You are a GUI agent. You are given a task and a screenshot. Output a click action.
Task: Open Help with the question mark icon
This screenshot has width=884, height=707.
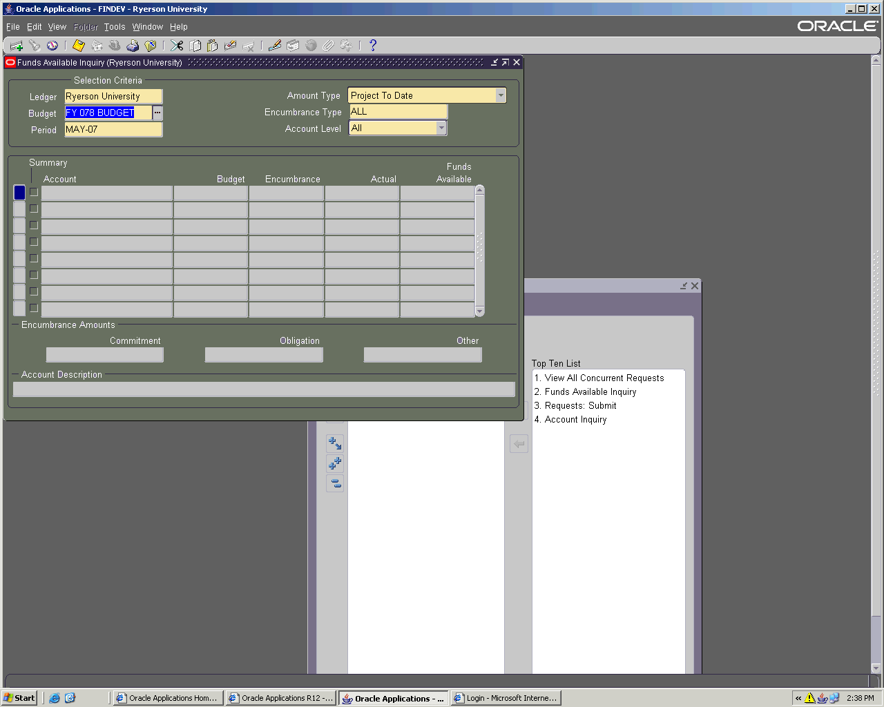[x=373, y=46]
